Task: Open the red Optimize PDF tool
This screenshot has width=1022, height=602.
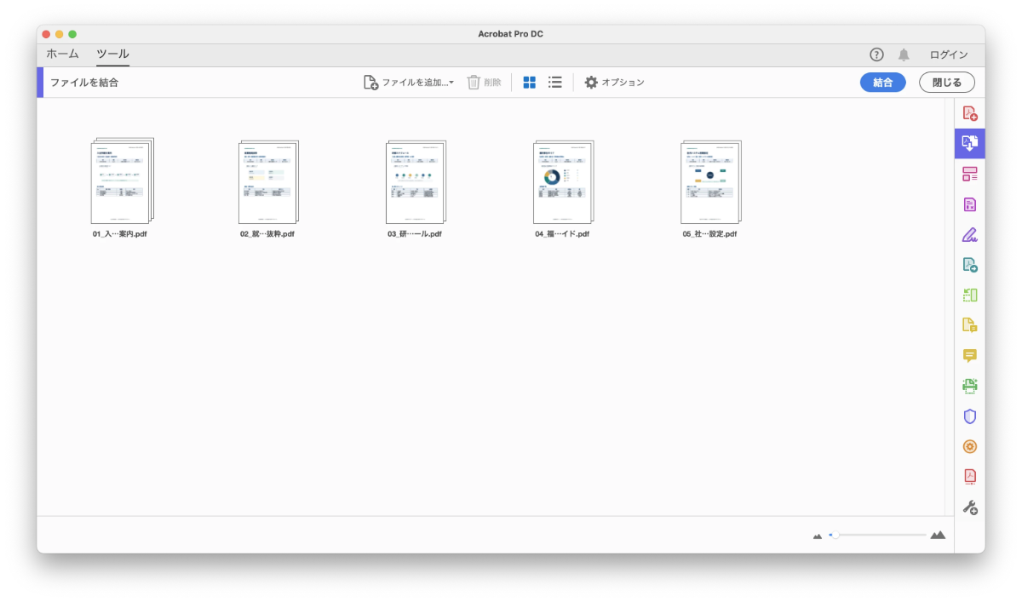Action: point(969,477)
